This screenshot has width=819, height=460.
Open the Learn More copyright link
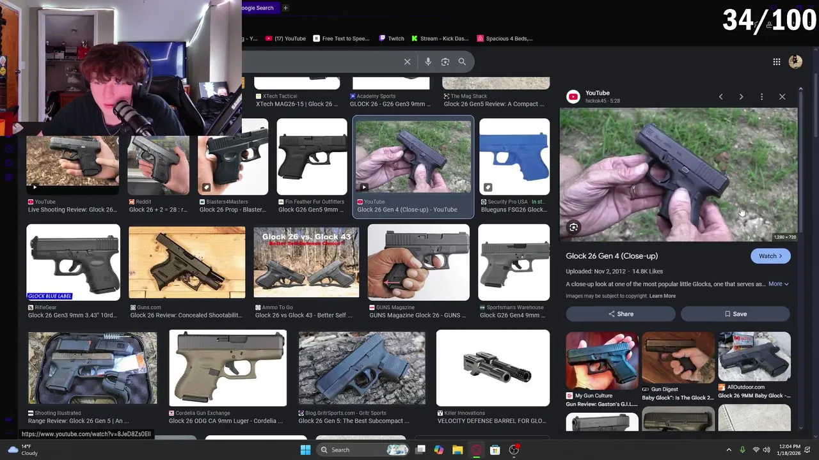pyautogui.click(x=662, y=296)
